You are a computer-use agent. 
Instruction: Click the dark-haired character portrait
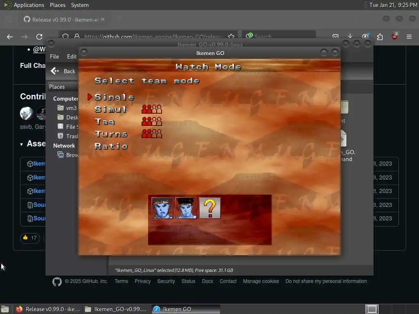[x=186, y=208]
